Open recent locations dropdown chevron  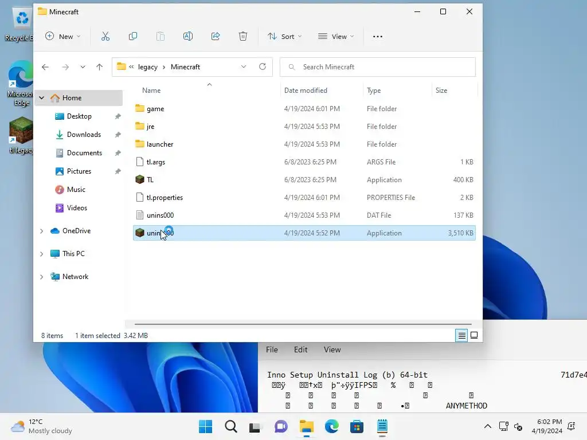coord(83,67)
